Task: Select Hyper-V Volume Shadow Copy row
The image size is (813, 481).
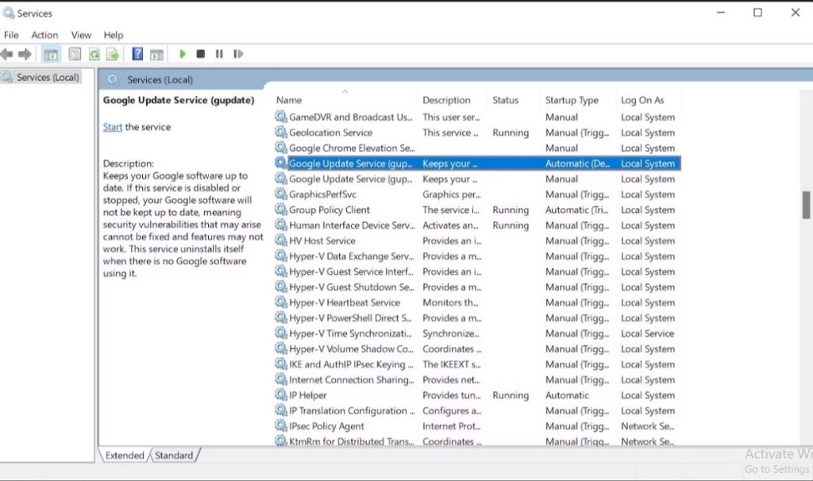Action: click(477, 348)
